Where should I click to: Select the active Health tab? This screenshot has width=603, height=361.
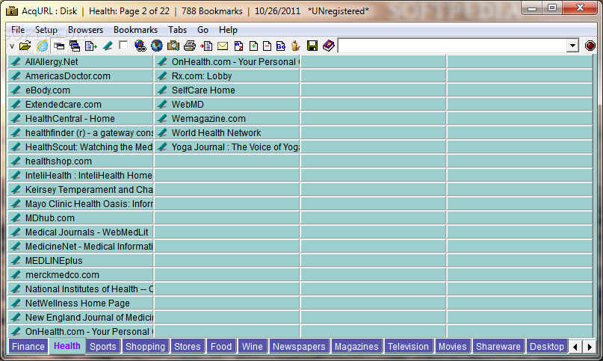point(67,345)
